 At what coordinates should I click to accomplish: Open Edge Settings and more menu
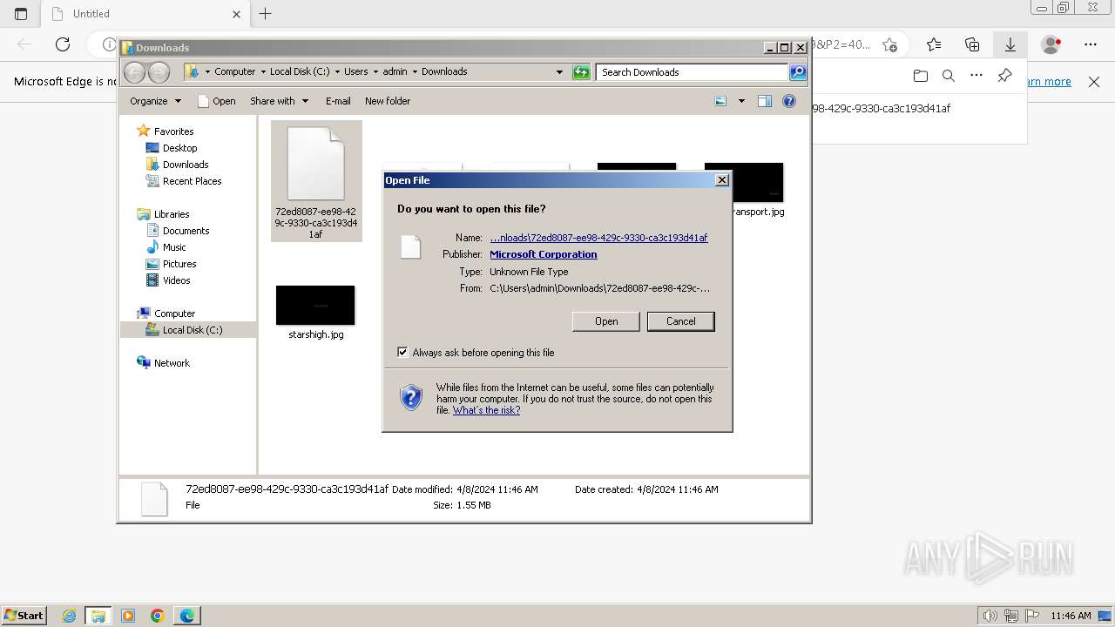pos(1091,44)
